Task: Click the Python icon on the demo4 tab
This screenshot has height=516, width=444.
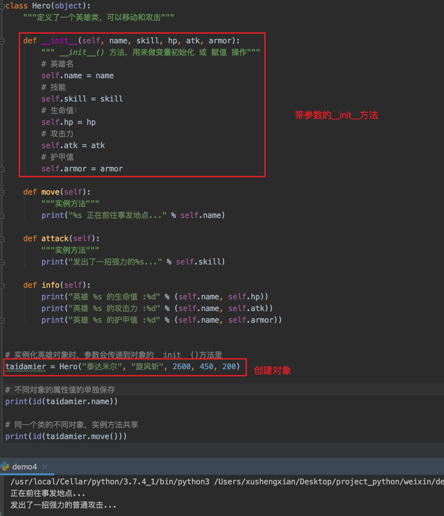Action: (x=5, y=466)
